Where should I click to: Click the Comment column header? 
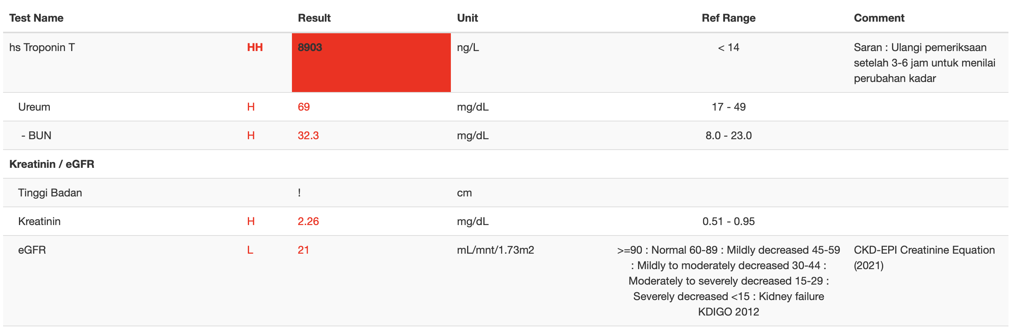tap(879, 18)
